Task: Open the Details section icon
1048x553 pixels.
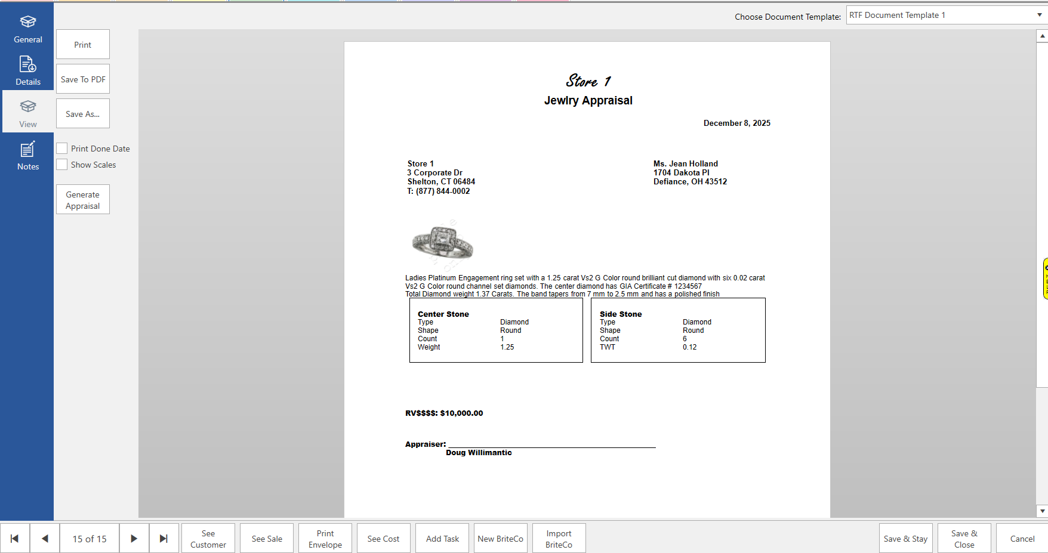Action: (x=27, y=64)
